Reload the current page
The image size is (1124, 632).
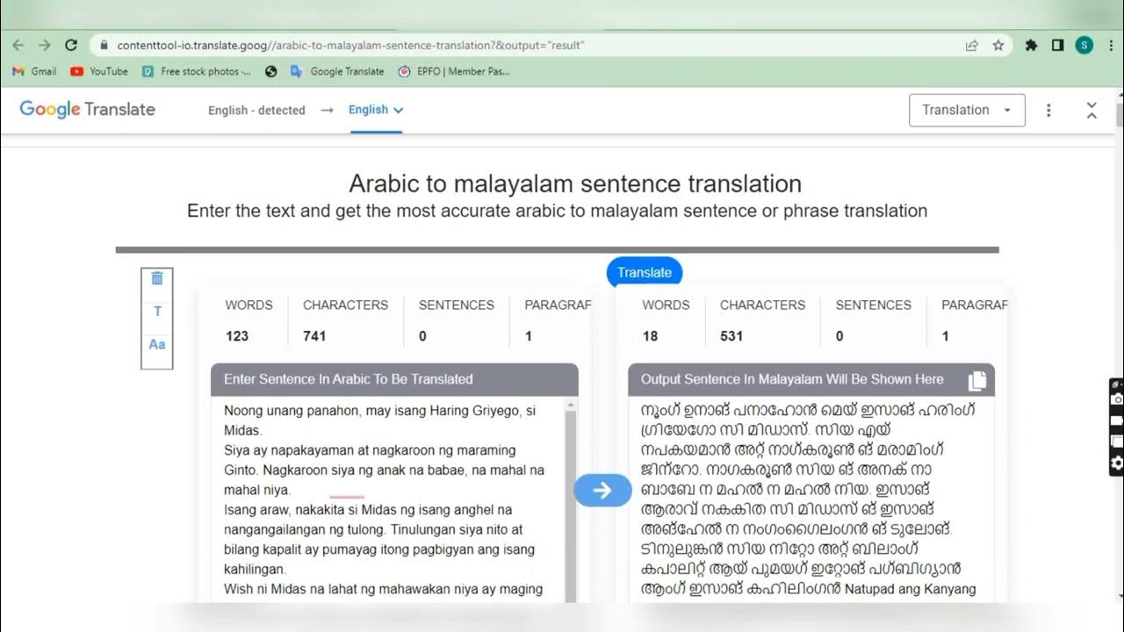point(72,45)
